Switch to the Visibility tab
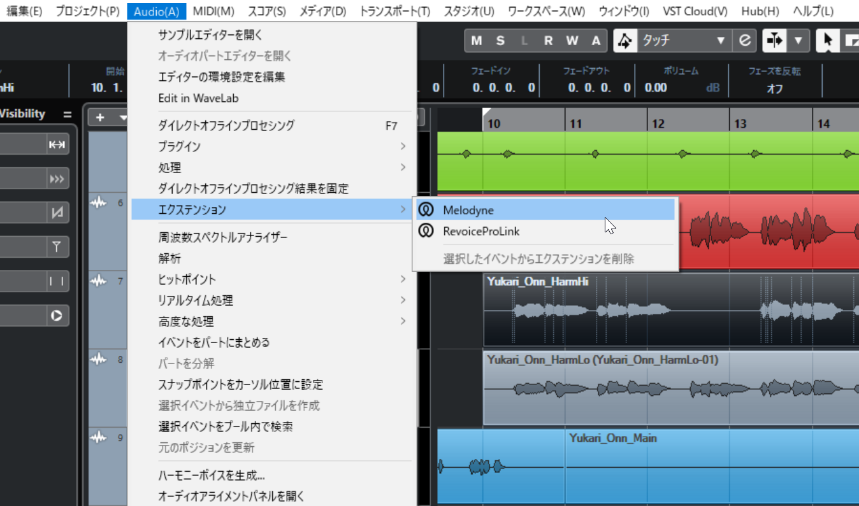Viewport: 859px width, 506px height. pyautogui.click(x=22, y=114)
